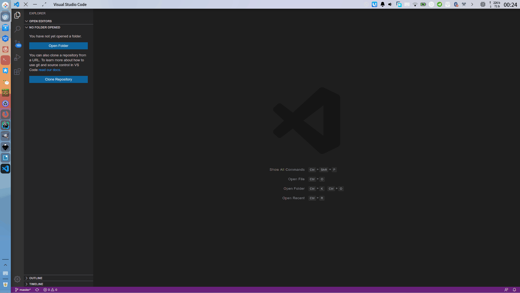Click the Explorer panel title
The width and height of the screenshot is (520, 293).
[37, 13]
